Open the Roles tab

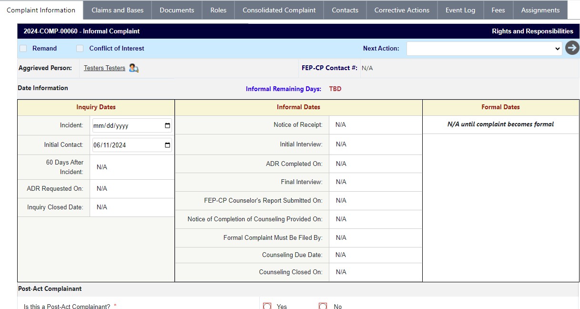(218, 10)
